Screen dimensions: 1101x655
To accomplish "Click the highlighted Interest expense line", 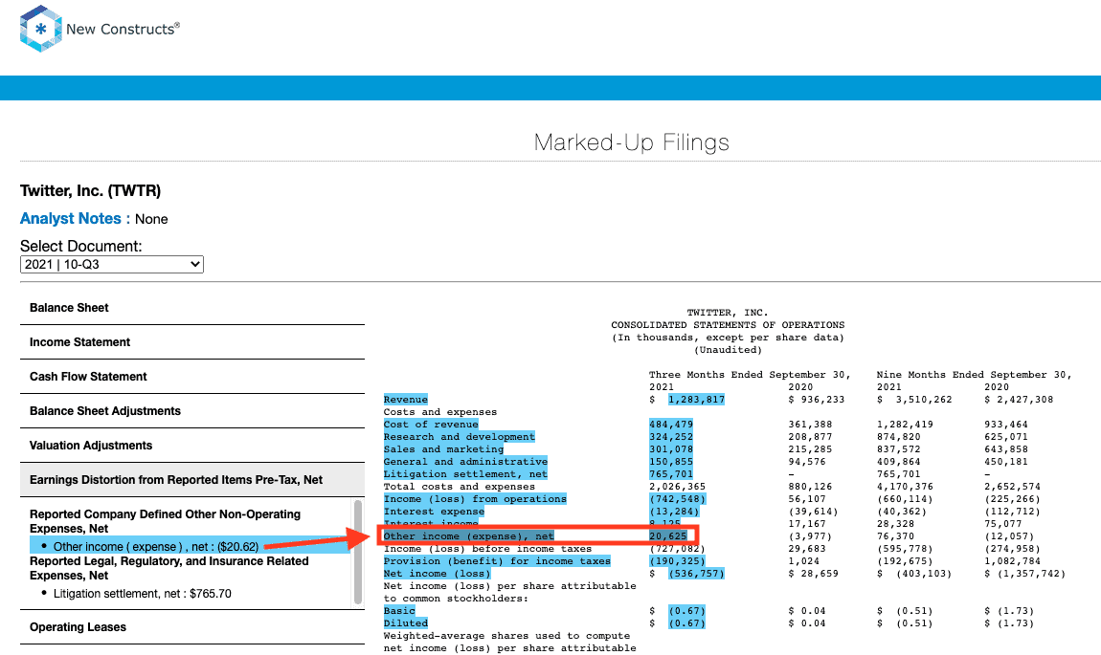I will point(434,512).
